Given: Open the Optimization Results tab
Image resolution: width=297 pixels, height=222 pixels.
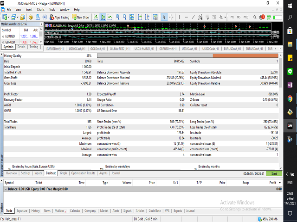Looking at the screenshot, I should click(83, 173).
